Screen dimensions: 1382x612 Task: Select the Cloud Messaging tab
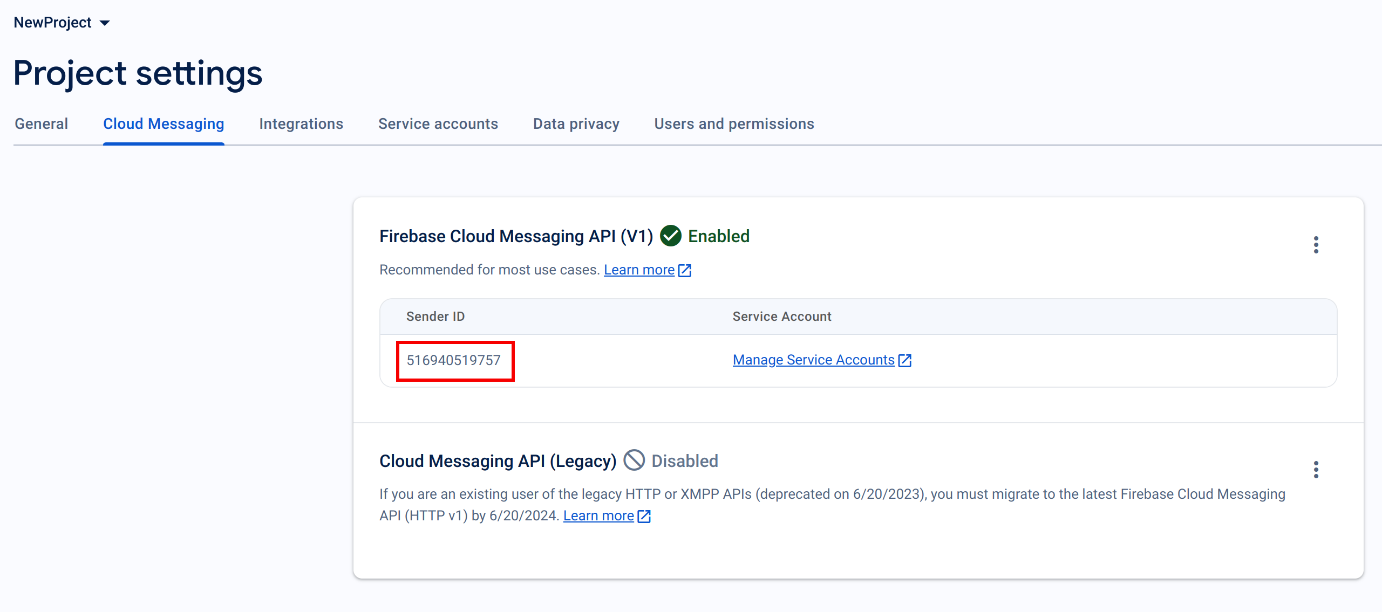pos(164,124)
